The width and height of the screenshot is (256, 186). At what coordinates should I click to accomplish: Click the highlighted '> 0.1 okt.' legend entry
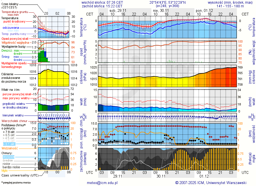coord(11,144)
